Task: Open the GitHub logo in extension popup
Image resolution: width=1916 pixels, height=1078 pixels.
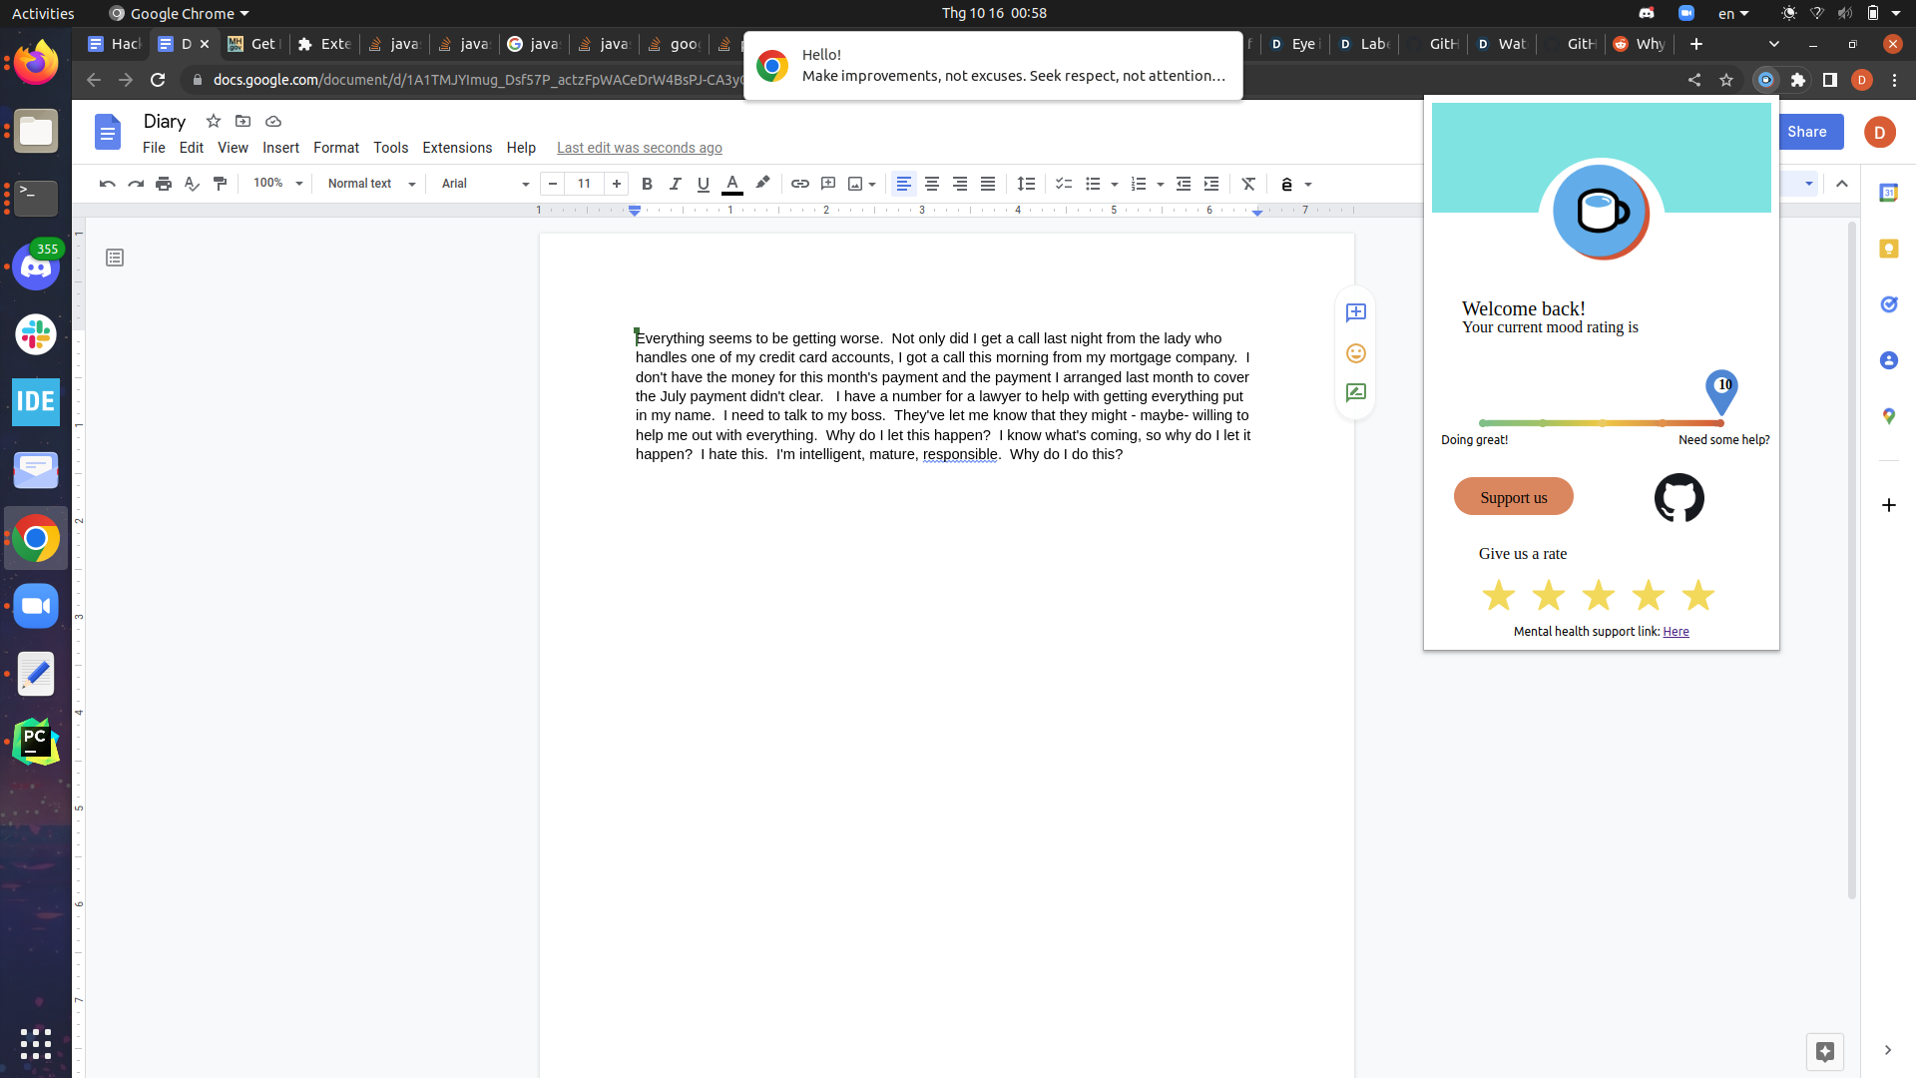Action: [1678, 497]
